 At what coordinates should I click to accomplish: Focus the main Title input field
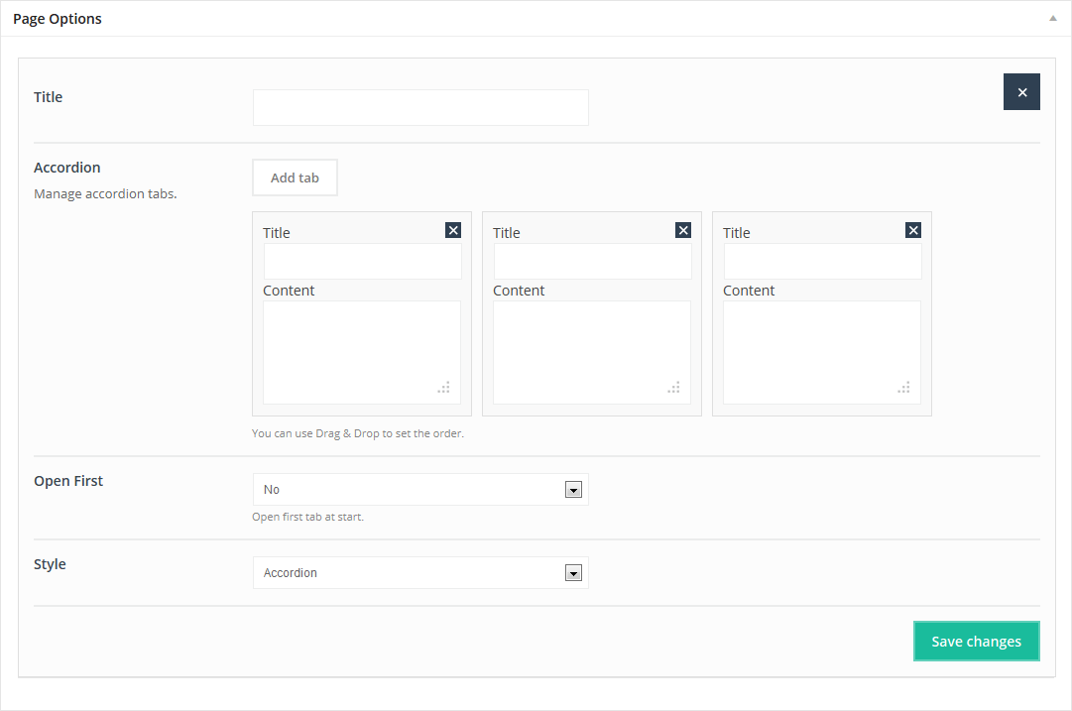click(x=420, y=108)
